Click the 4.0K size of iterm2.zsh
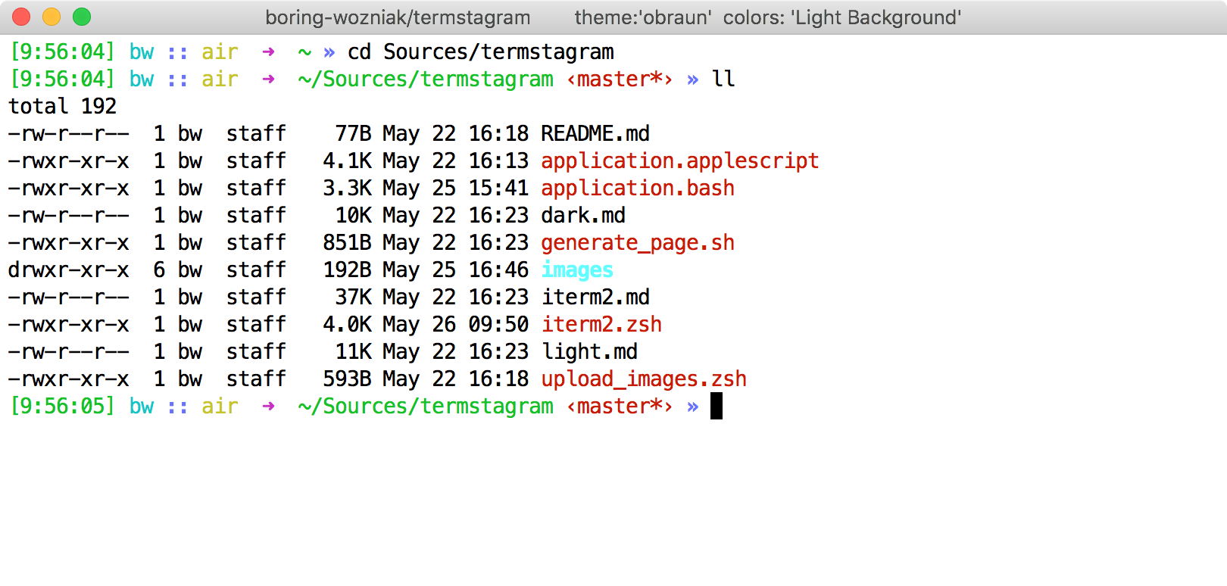The width and height of the screenshot is (1227, 586). click(x=348, y=324)
